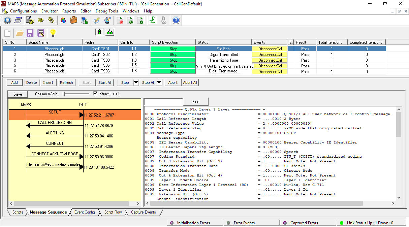Click the document icon with green P
409x227 pixels.
tap(141, 21)
